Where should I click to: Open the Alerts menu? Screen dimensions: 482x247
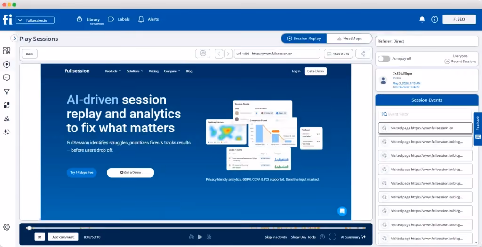click(148, 19)
